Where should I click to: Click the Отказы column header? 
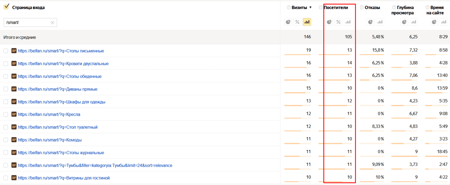(372, 7)
